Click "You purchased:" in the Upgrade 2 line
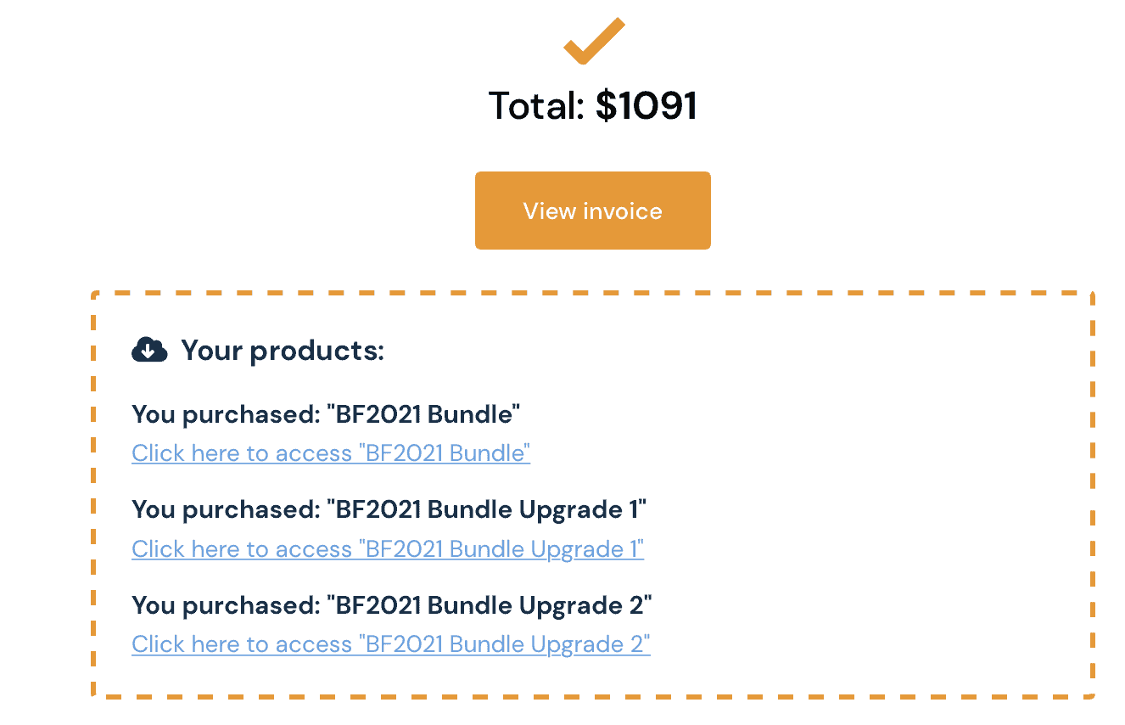This screenshot has height=725, width=1125. [x=225, y=605]
